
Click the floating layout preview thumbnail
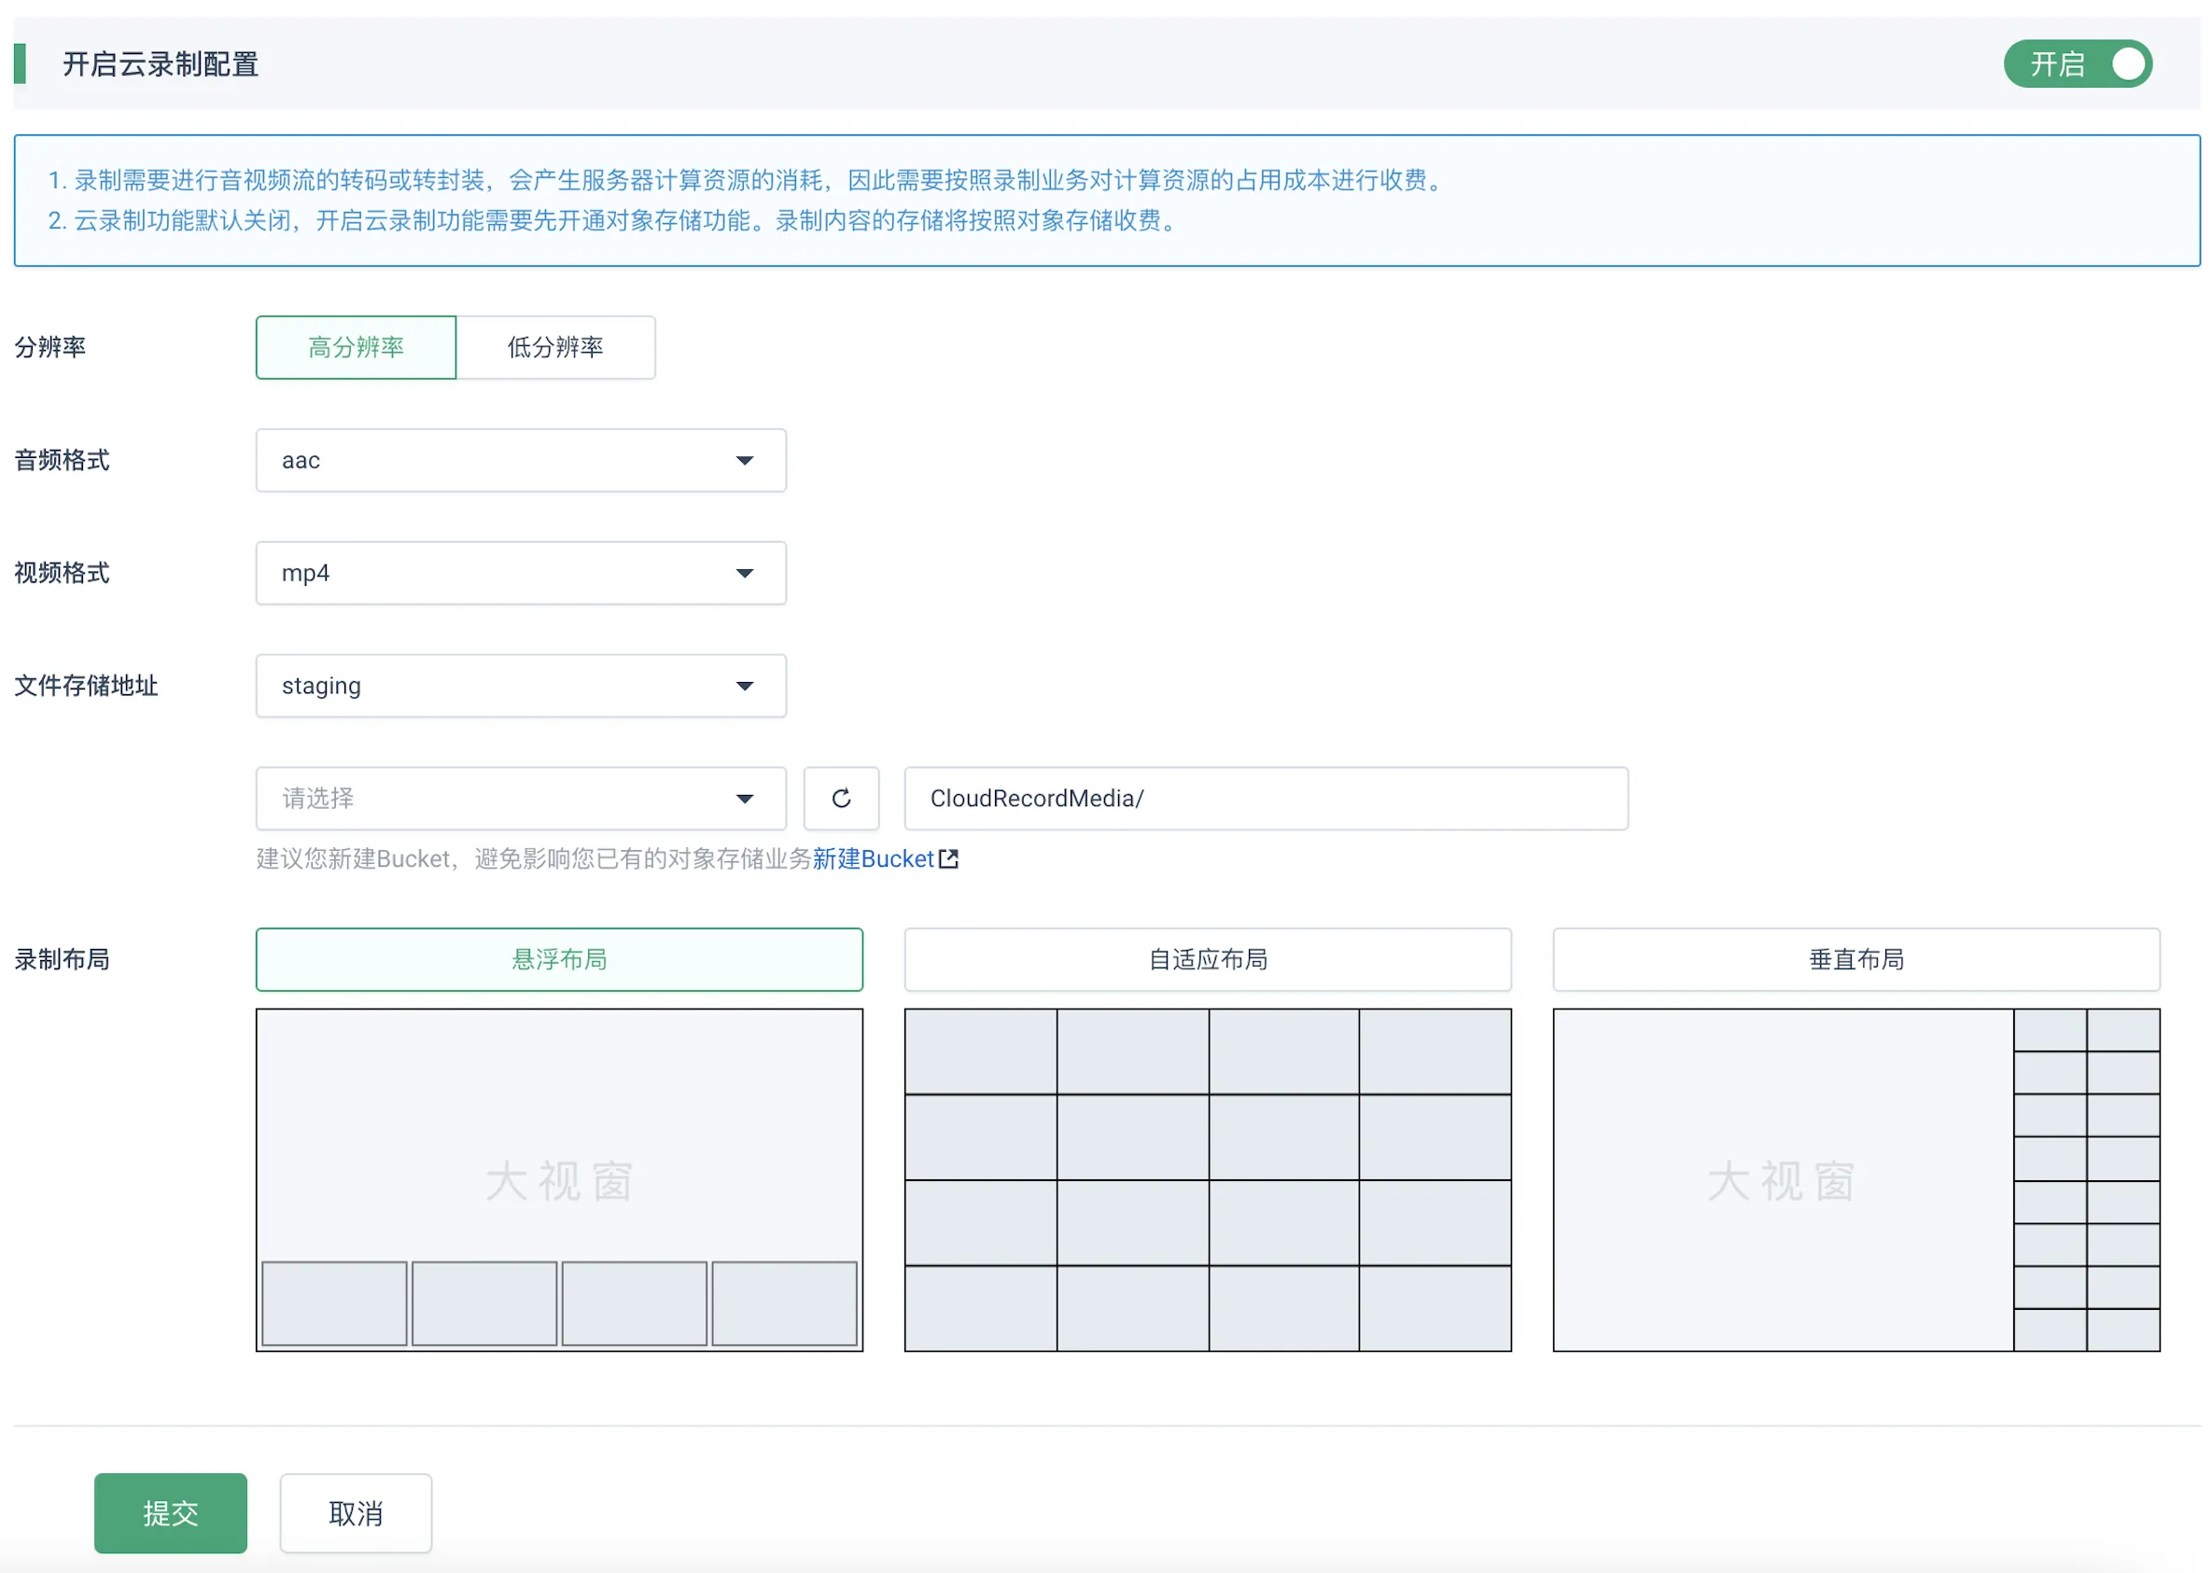click(x=559, y=1179)
